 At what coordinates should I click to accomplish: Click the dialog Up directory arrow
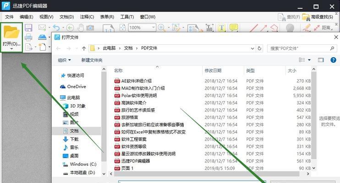tap(84, 48)
